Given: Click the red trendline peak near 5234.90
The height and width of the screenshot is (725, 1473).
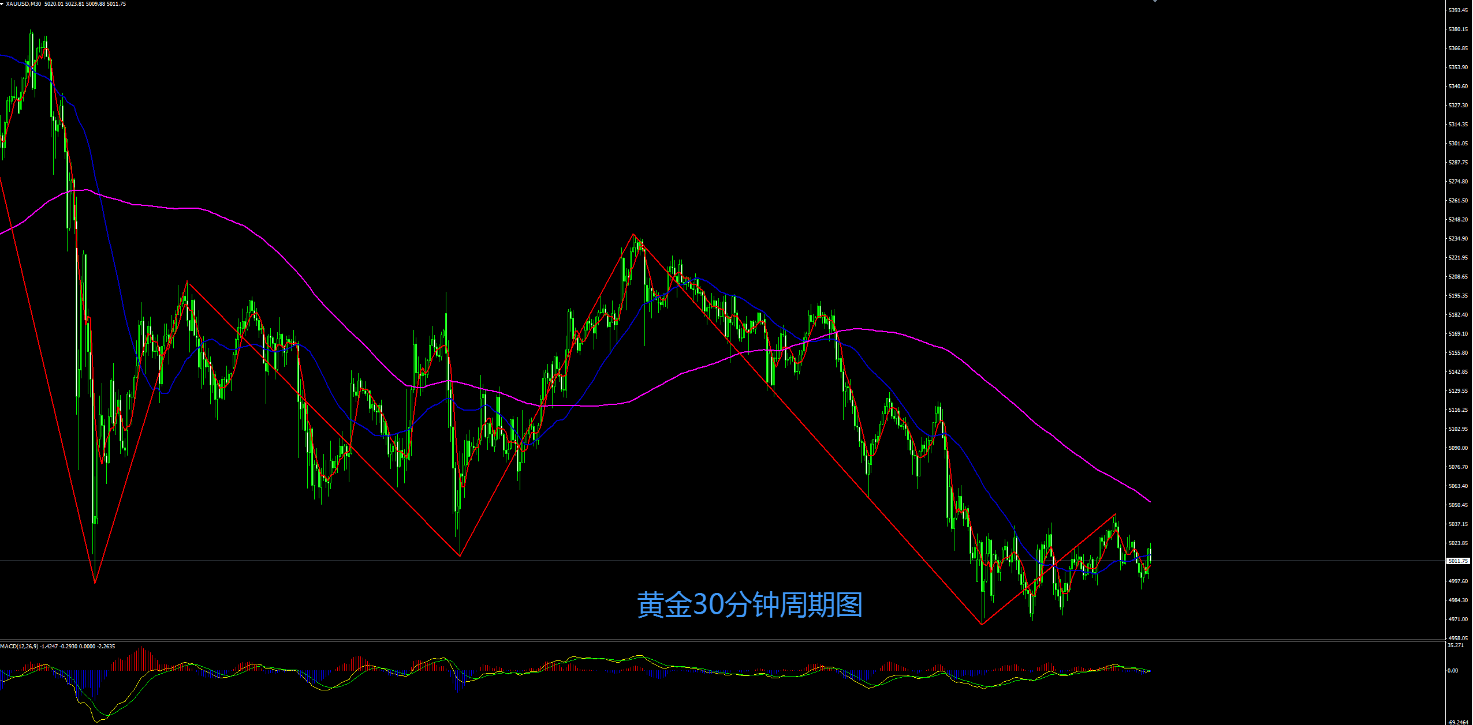Looking at the screenshot, I should (633, 234).
